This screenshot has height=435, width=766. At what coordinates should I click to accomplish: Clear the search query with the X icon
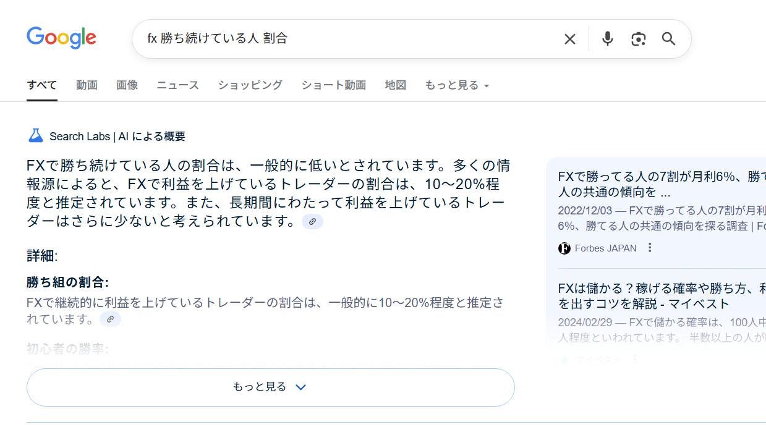coord(570,39)
